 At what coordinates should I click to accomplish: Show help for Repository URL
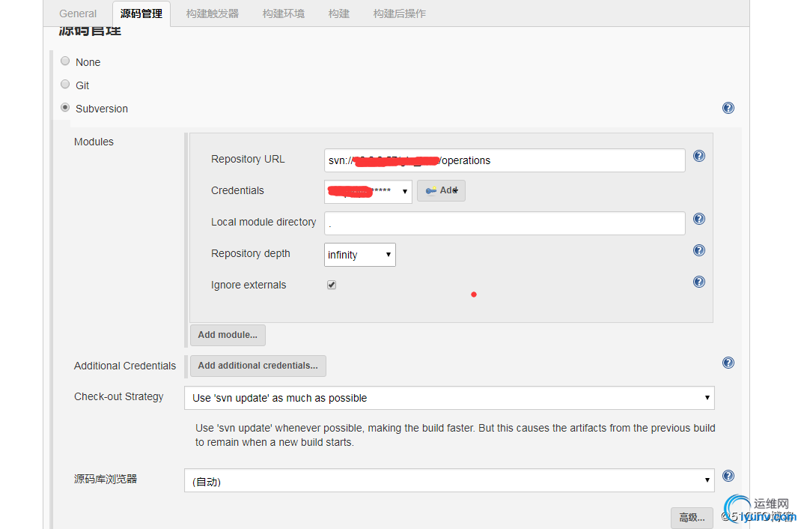pos(699,156)
